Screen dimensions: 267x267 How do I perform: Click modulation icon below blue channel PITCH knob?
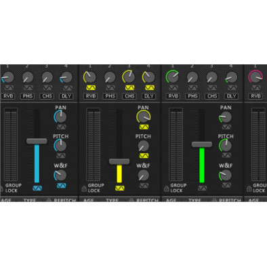click(x=61, y=155)
